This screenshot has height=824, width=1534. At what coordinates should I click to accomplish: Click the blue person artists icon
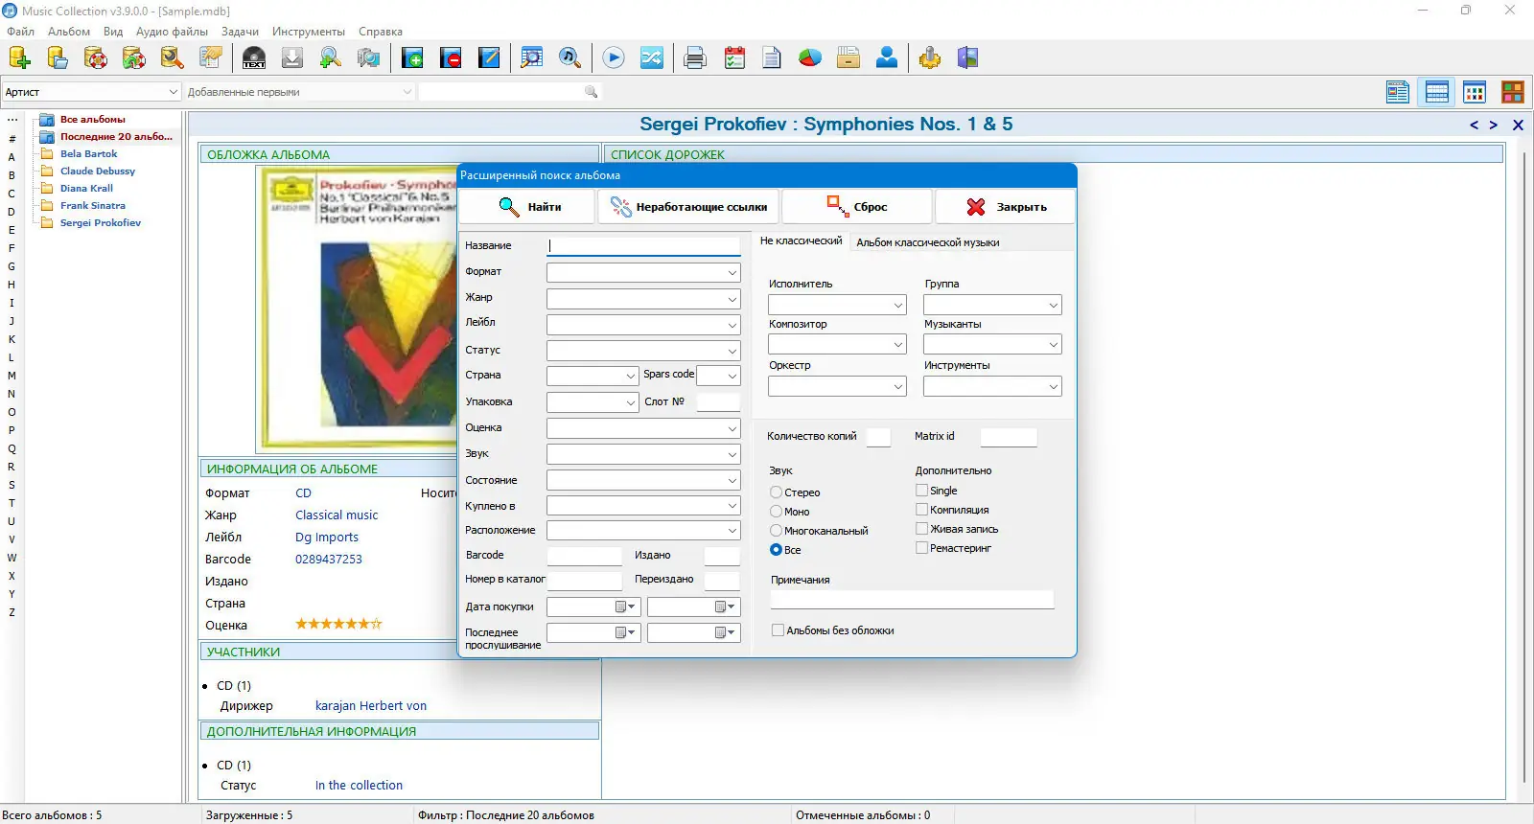(x=887, y=58)
